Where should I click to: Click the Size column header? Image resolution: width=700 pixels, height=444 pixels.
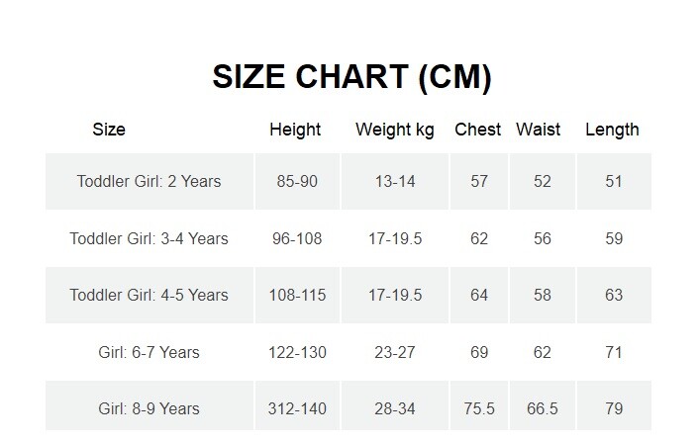click(109, 130)
